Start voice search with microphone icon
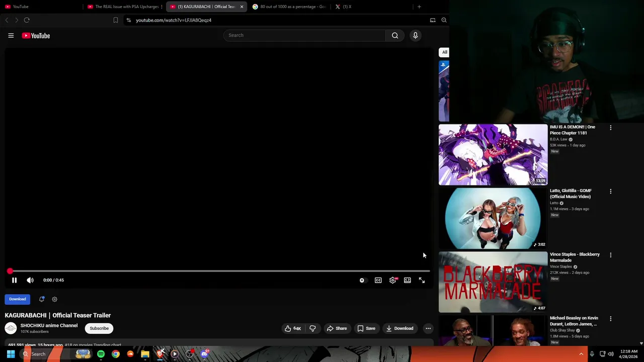 415,35
